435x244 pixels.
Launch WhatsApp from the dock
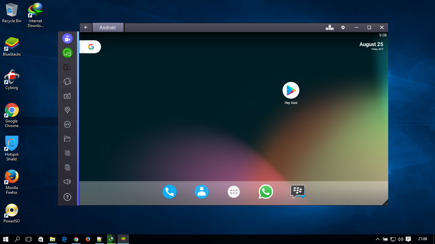click(266, 192)
